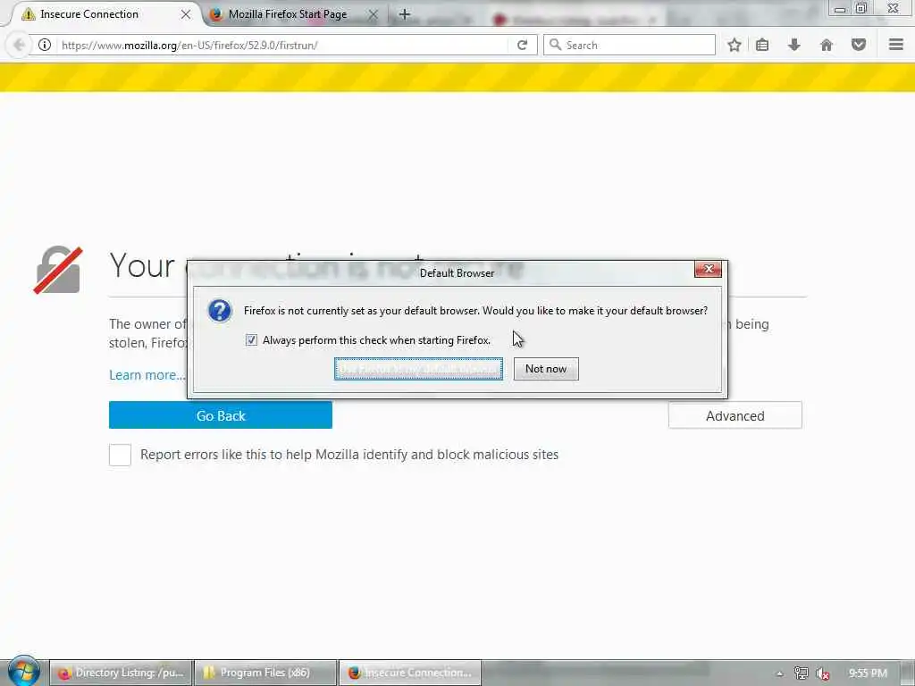915x686 pixels.
Task: Click the Firefox logo on Start Page tab
Action: (x=216, y=14)
